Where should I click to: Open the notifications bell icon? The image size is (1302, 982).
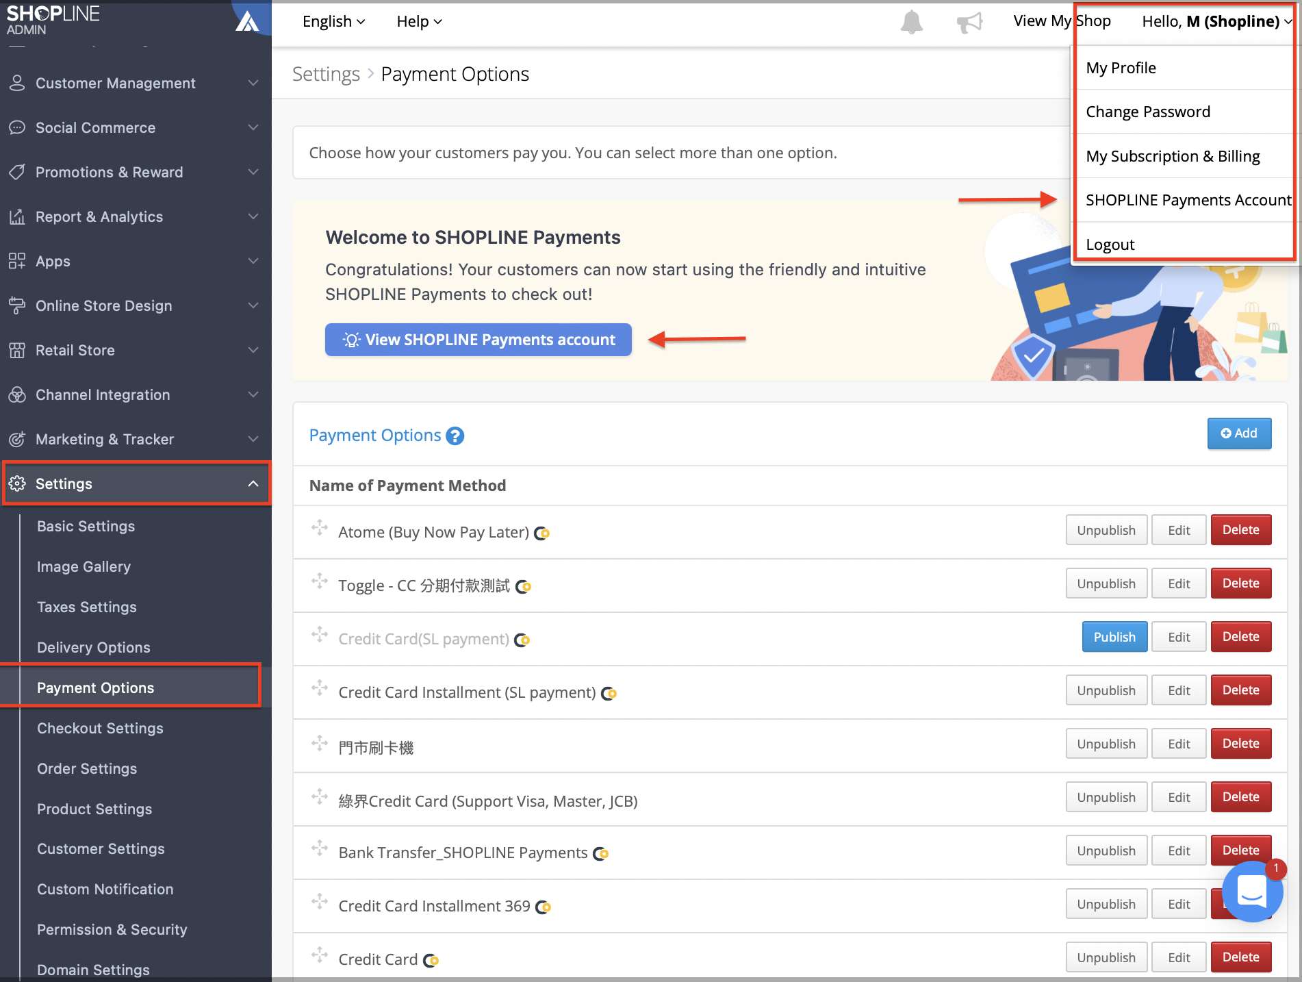pyautogui.click(x=911, y=22)
